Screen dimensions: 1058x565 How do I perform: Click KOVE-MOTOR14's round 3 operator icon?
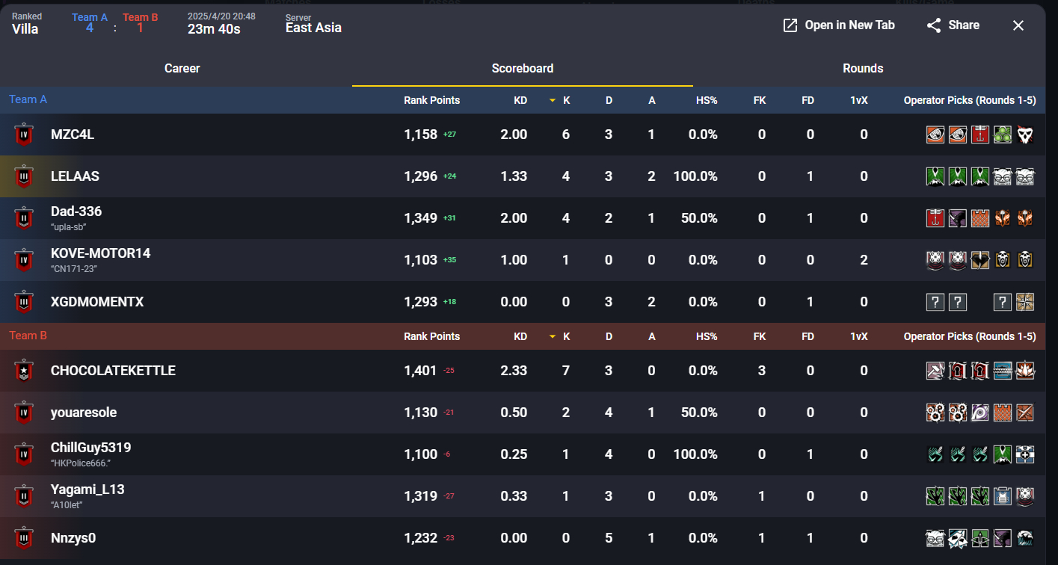point(980,260)
